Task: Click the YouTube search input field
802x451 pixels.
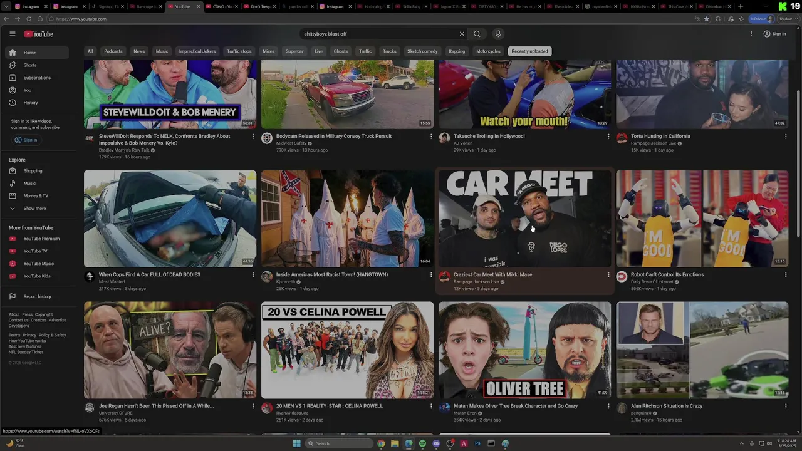Action: pyautogui.click(x=379, y=34)
